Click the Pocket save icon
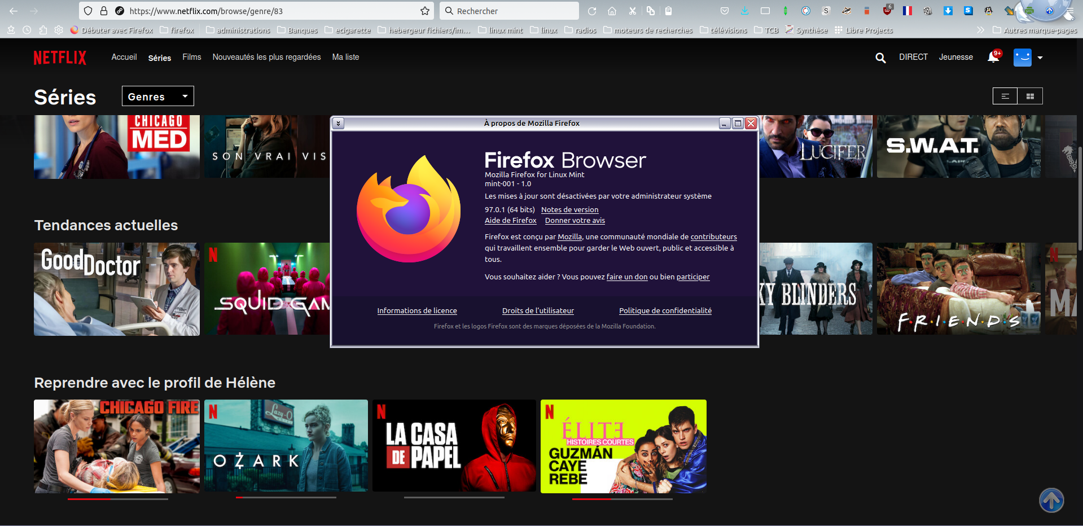This screenshot has height=526, width=1083. (x=725, y=11)
